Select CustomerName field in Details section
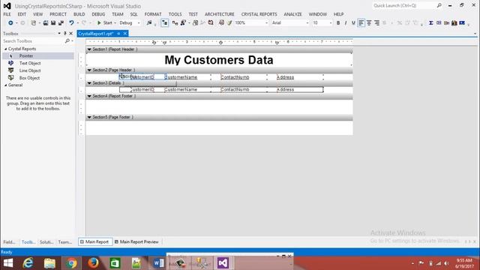Image resolution: width=480 pixels, height=270 pixels. (181, 90)
